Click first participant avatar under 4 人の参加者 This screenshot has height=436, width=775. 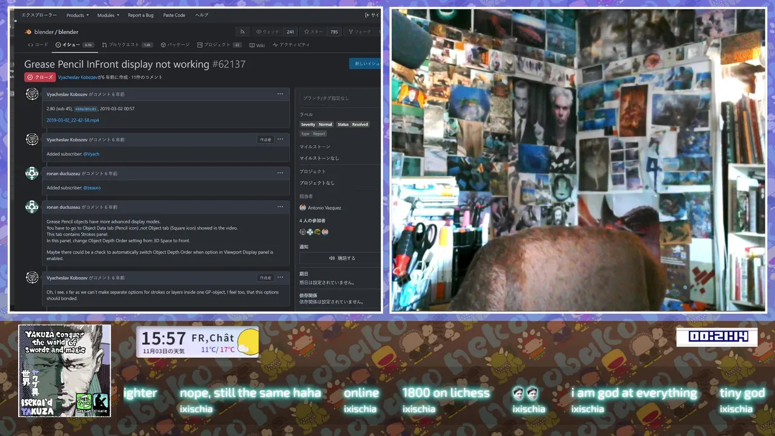(303, 232)
